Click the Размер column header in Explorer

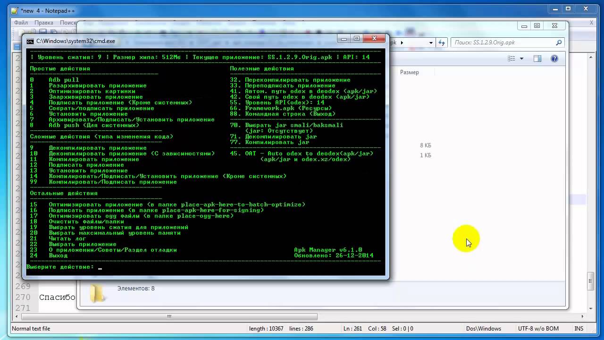[x=410, y=72]
